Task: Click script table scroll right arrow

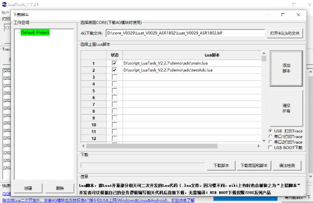Action: click(259, 146)
